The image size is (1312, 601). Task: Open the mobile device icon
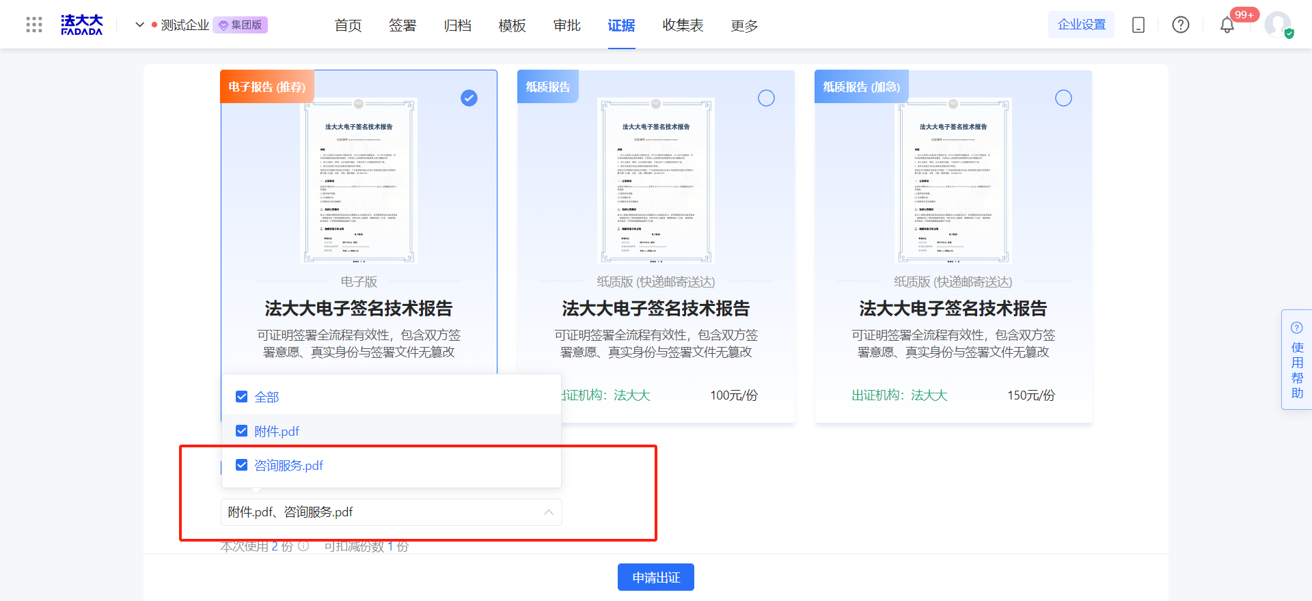point(1138,25)
